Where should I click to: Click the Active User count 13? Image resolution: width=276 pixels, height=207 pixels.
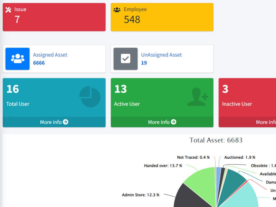point(121,89)
